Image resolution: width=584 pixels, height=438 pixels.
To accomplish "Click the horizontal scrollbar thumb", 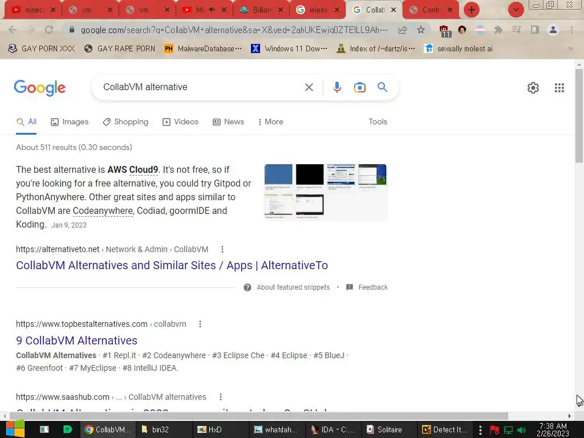I will pos(258,416).
